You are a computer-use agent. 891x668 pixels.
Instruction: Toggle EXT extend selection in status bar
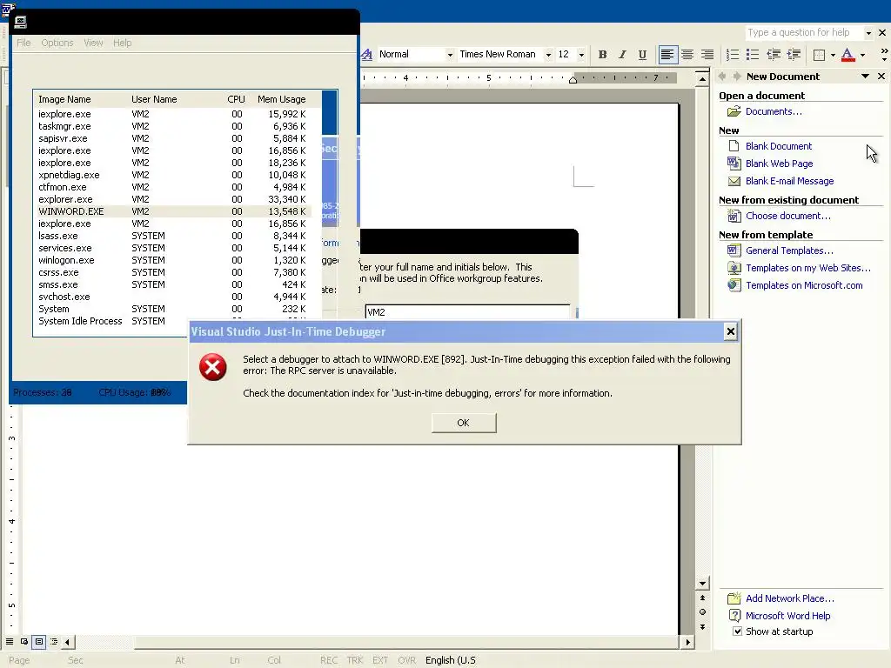[x=380, y=660]
